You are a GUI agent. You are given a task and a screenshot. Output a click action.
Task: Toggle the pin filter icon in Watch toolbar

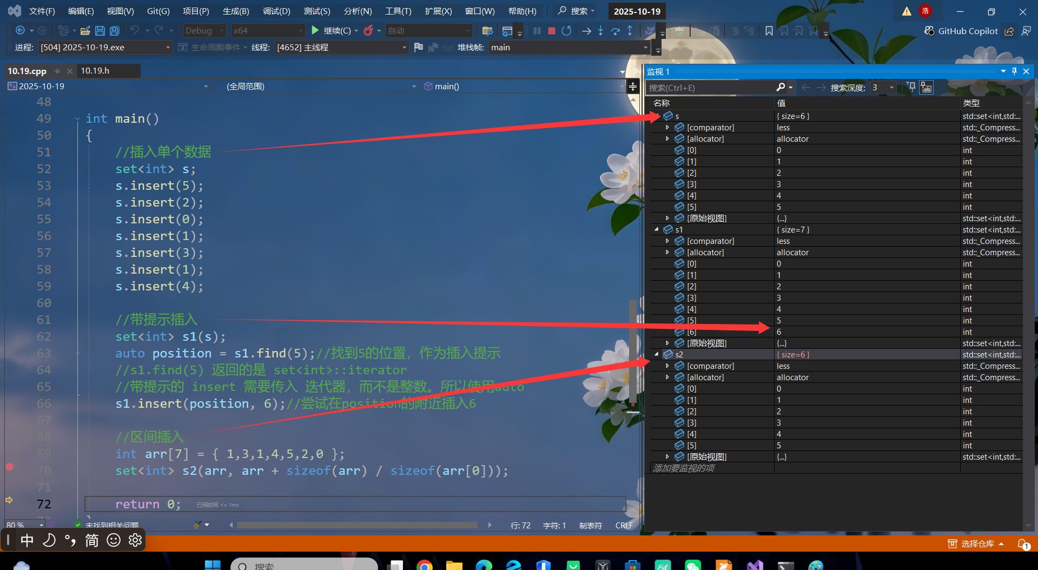pos(911,87)
